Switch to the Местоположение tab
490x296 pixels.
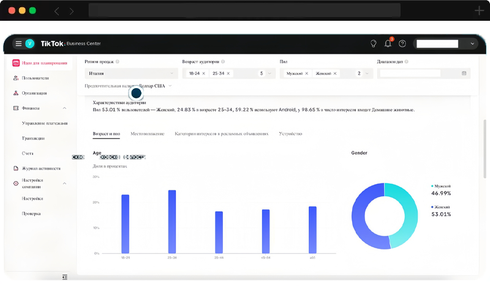147,134
